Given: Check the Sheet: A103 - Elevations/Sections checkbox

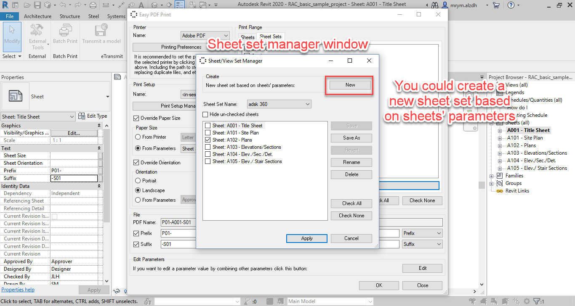Looking at the screenshot, I should point(208,147).
